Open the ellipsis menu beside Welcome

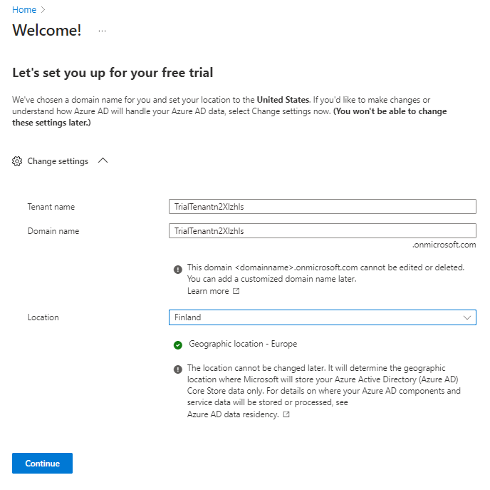103,31
